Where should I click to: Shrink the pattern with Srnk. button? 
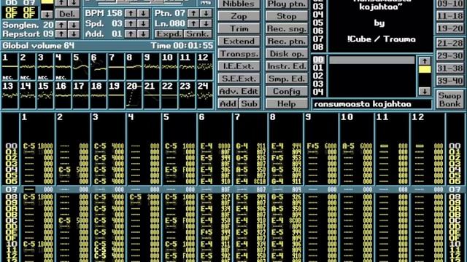coord(198,34)
